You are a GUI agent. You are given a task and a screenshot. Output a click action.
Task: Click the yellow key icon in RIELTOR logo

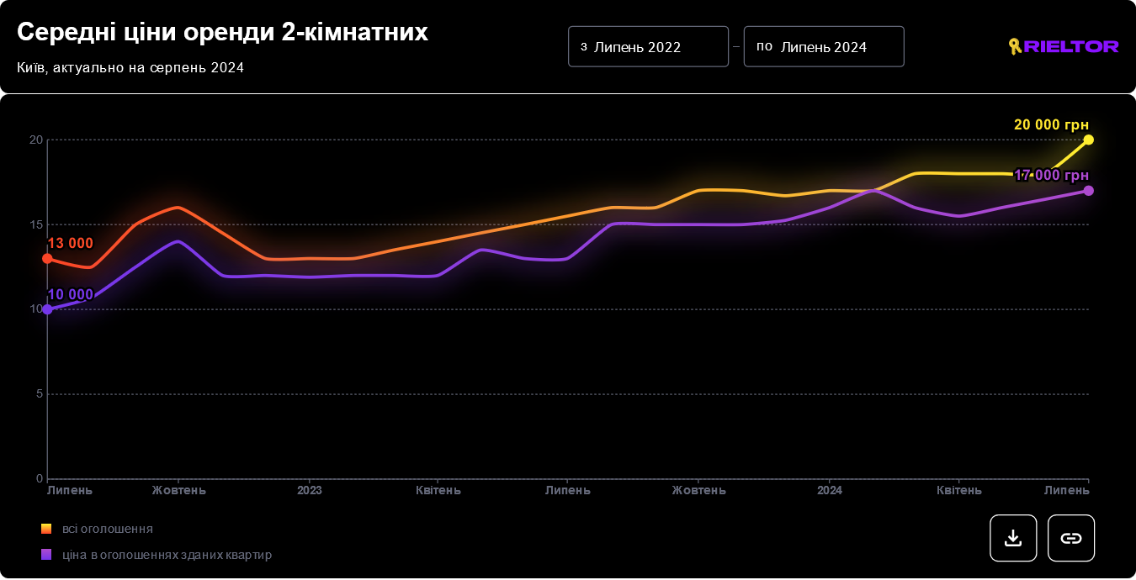pos(1015,46)
